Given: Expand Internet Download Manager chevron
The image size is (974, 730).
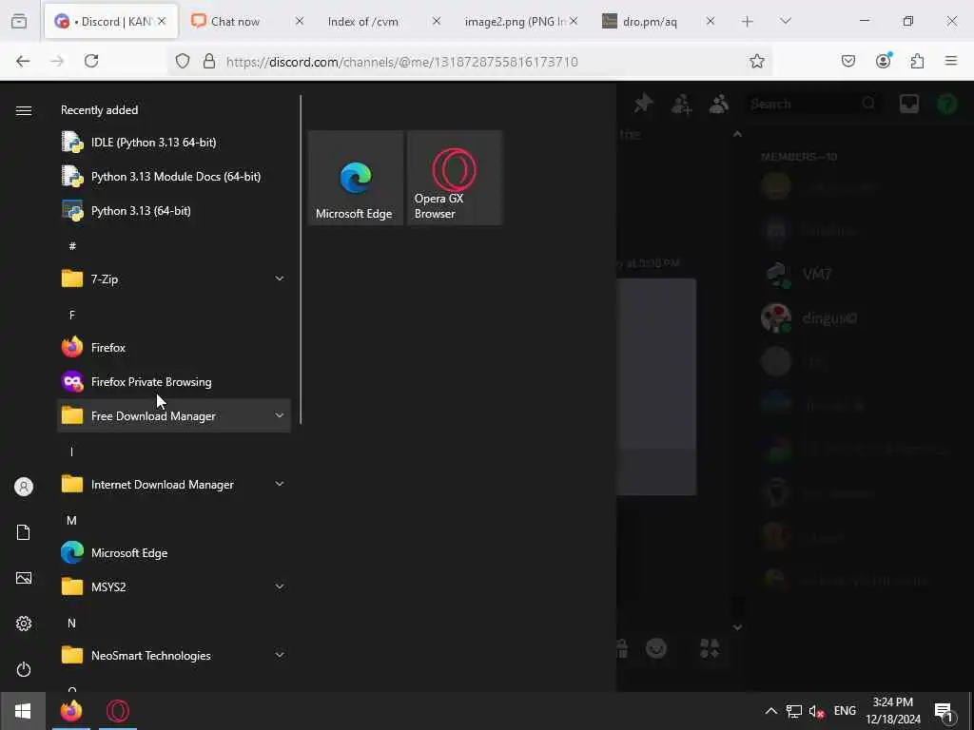Looking at the screenshot, I should (x=280, y=484).
